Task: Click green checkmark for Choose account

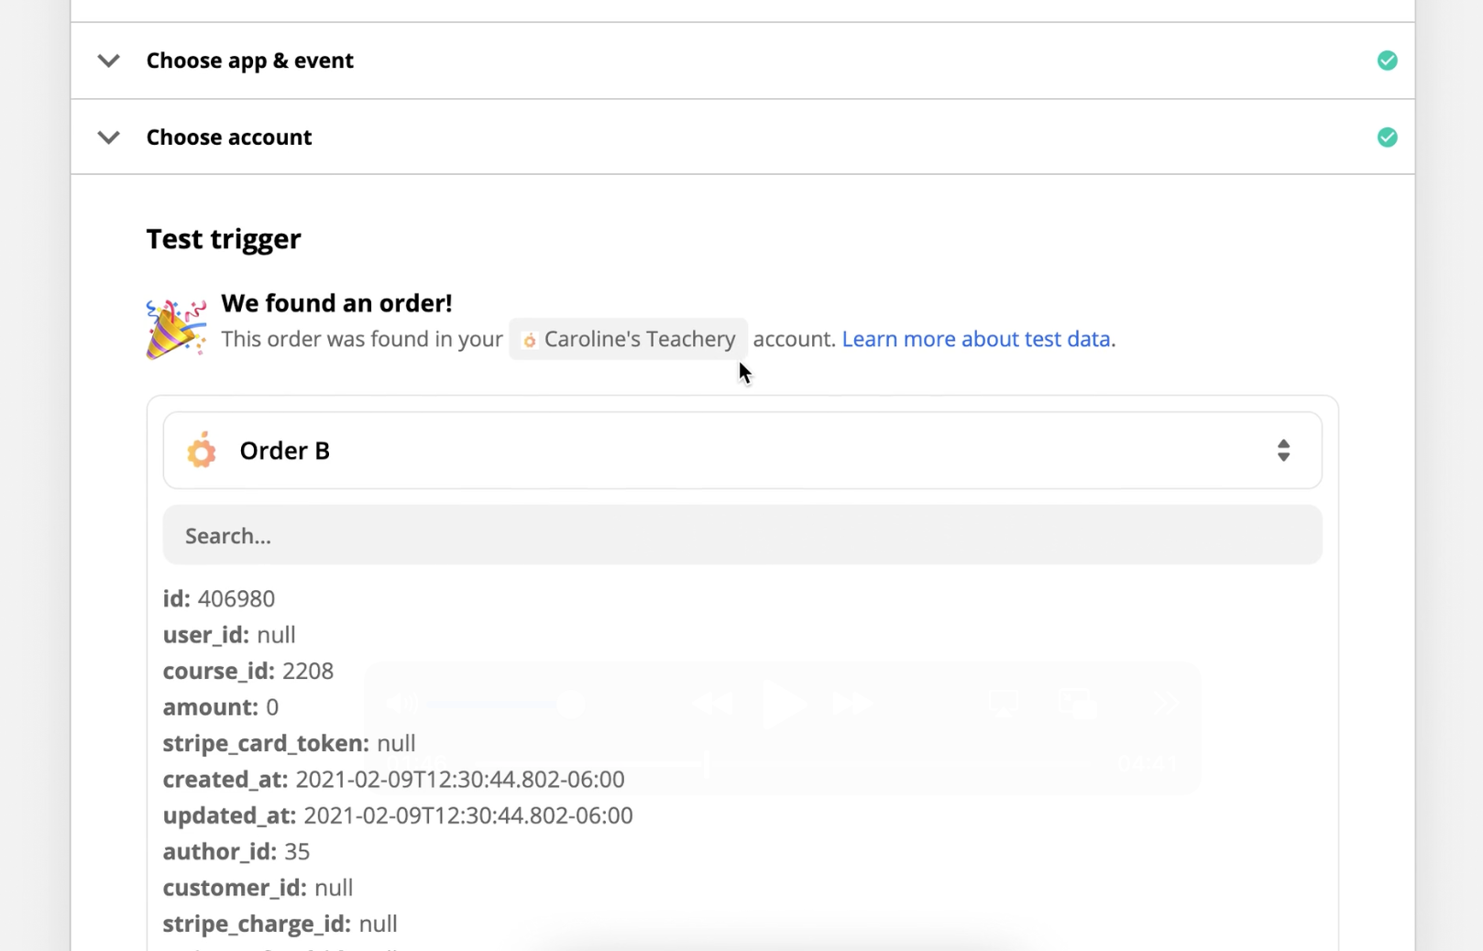Action: [x=1387, y=137]
